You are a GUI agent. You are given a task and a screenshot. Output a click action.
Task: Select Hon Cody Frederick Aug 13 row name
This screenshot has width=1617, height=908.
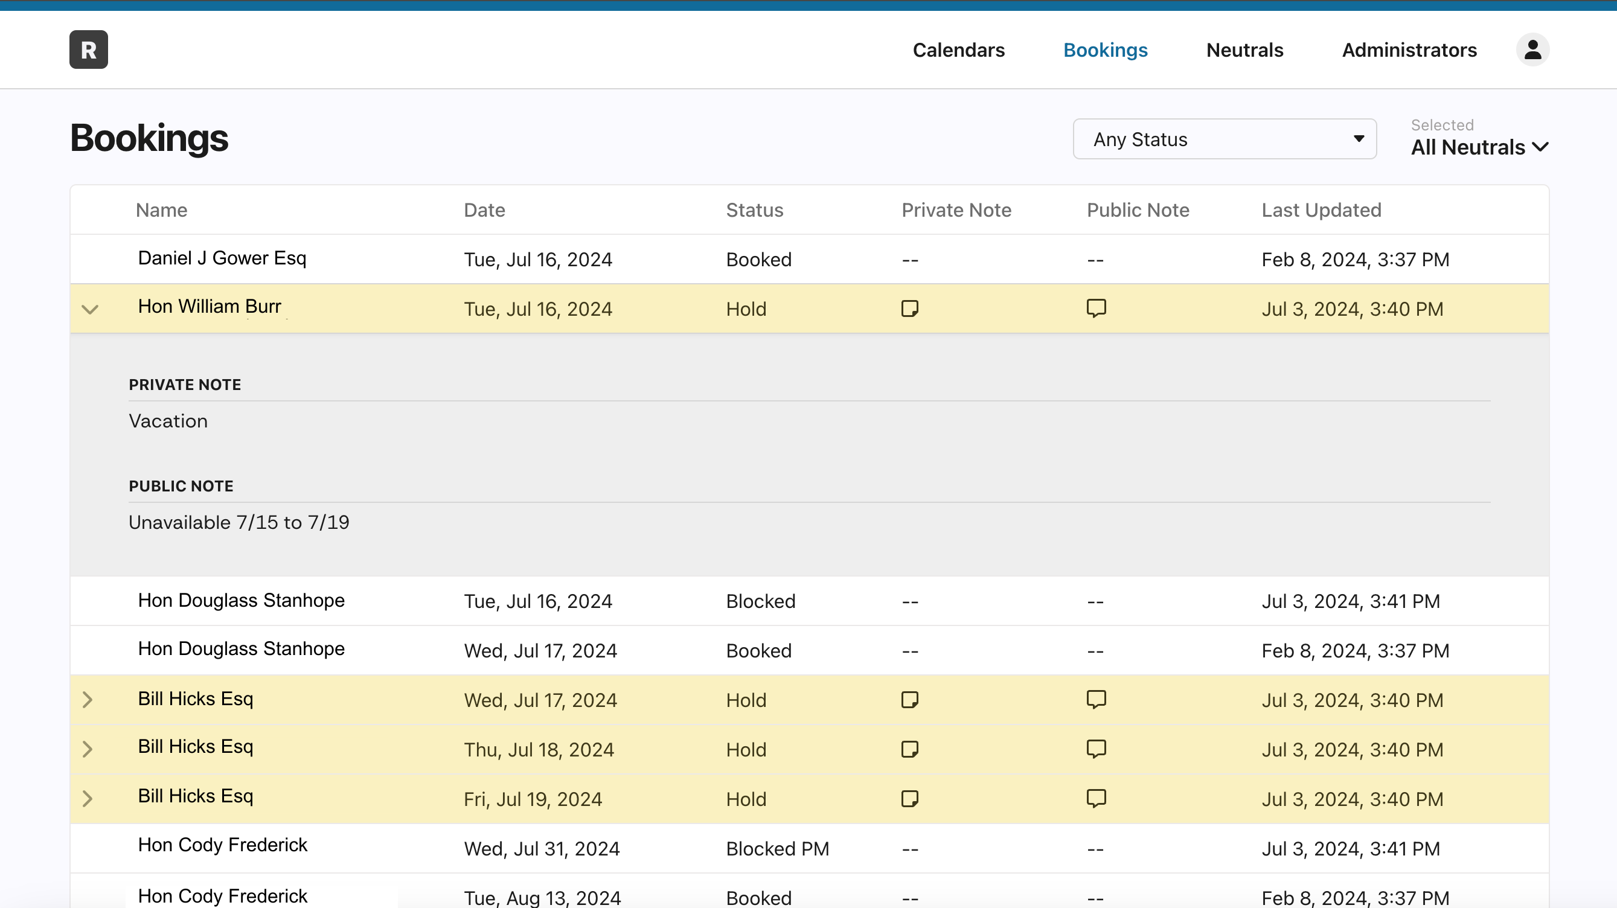(x=222, y=895)
